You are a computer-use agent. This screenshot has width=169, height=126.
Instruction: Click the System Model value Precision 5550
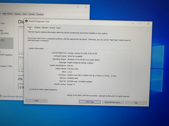coord(73,69)
